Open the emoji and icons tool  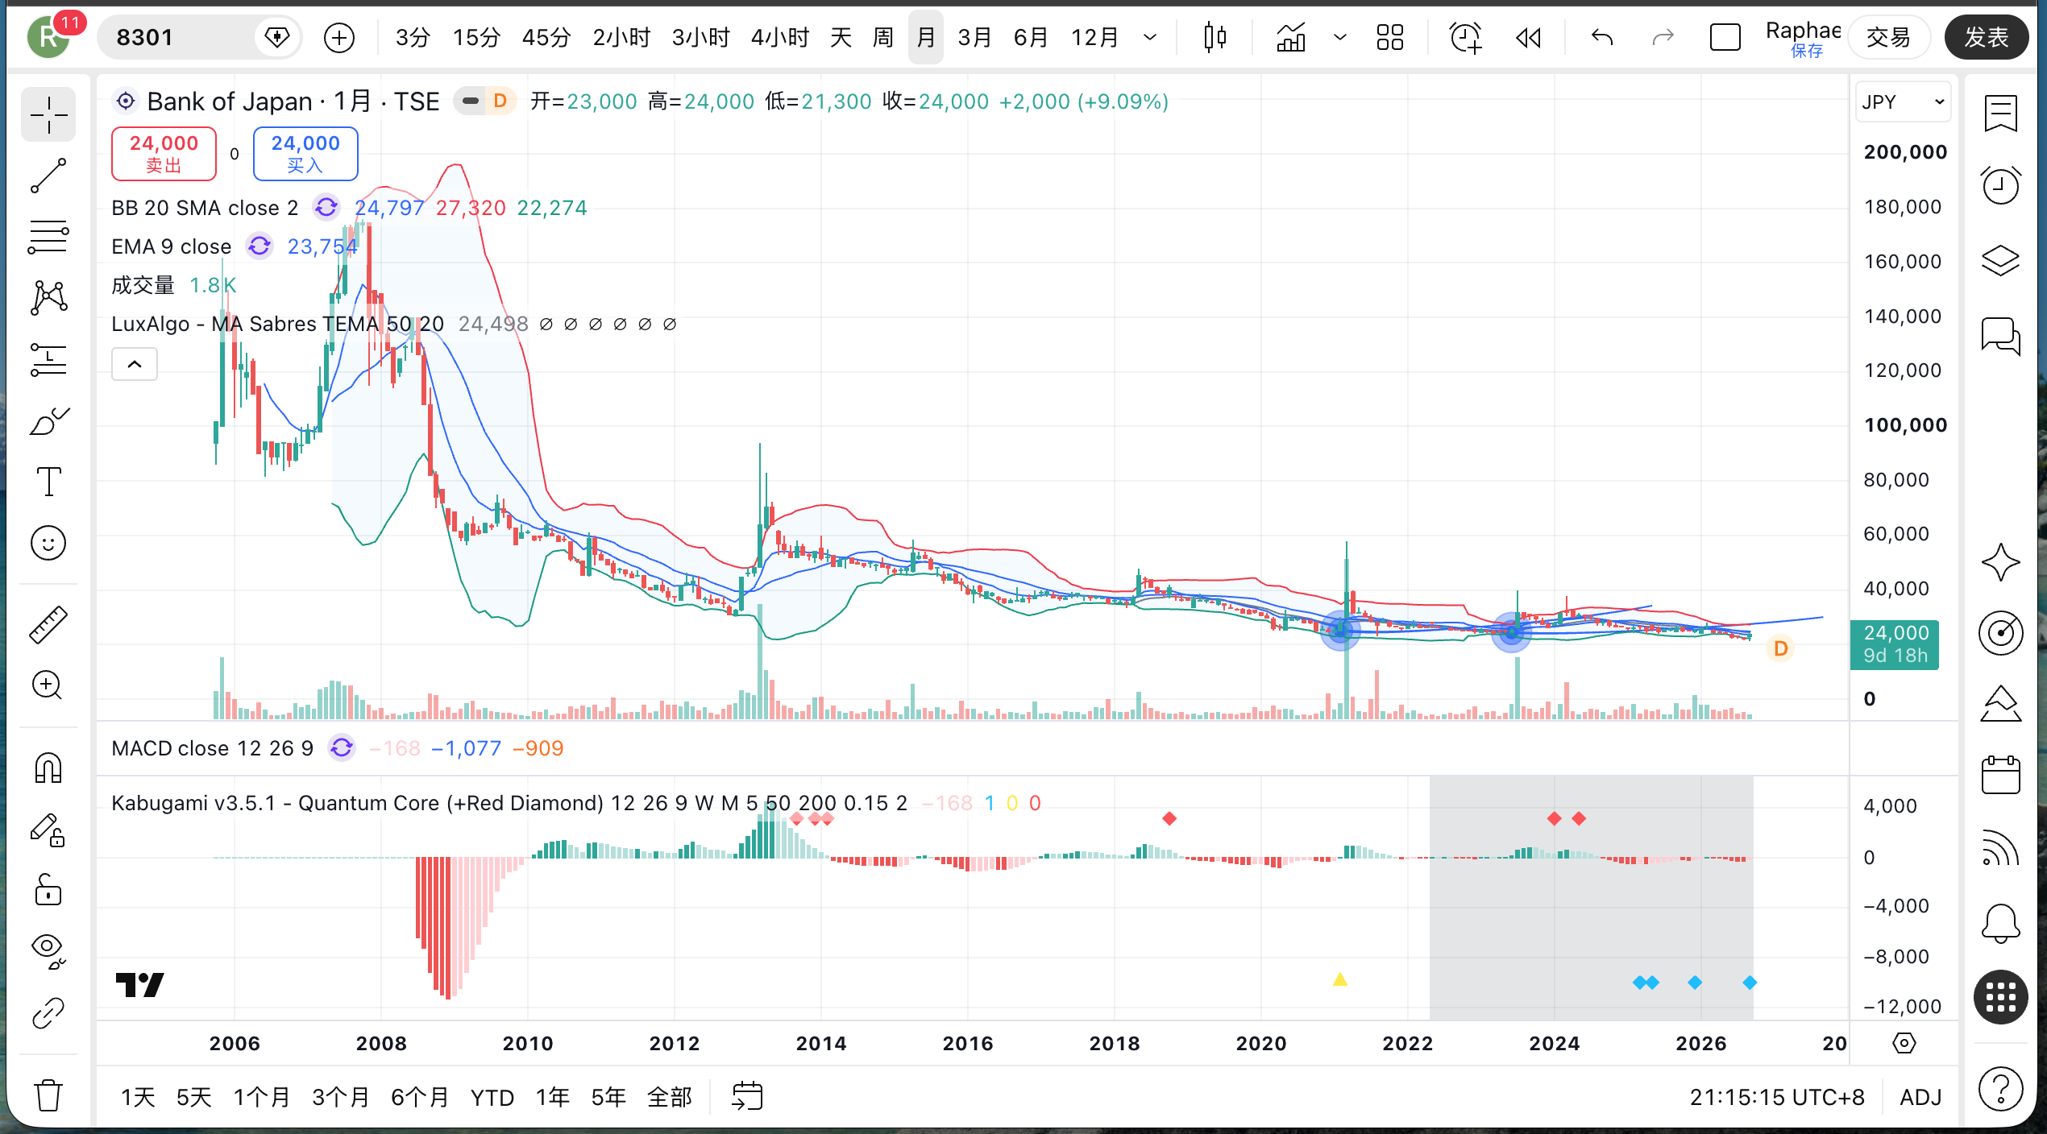48,543
